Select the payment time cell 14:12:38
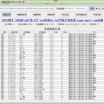This screenshot has width=104, height=104. coord(14,55)
